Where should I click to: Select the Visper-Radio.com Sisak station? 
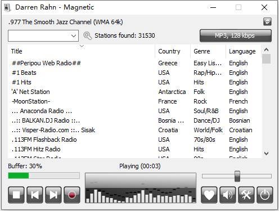(x=134, y=130)
